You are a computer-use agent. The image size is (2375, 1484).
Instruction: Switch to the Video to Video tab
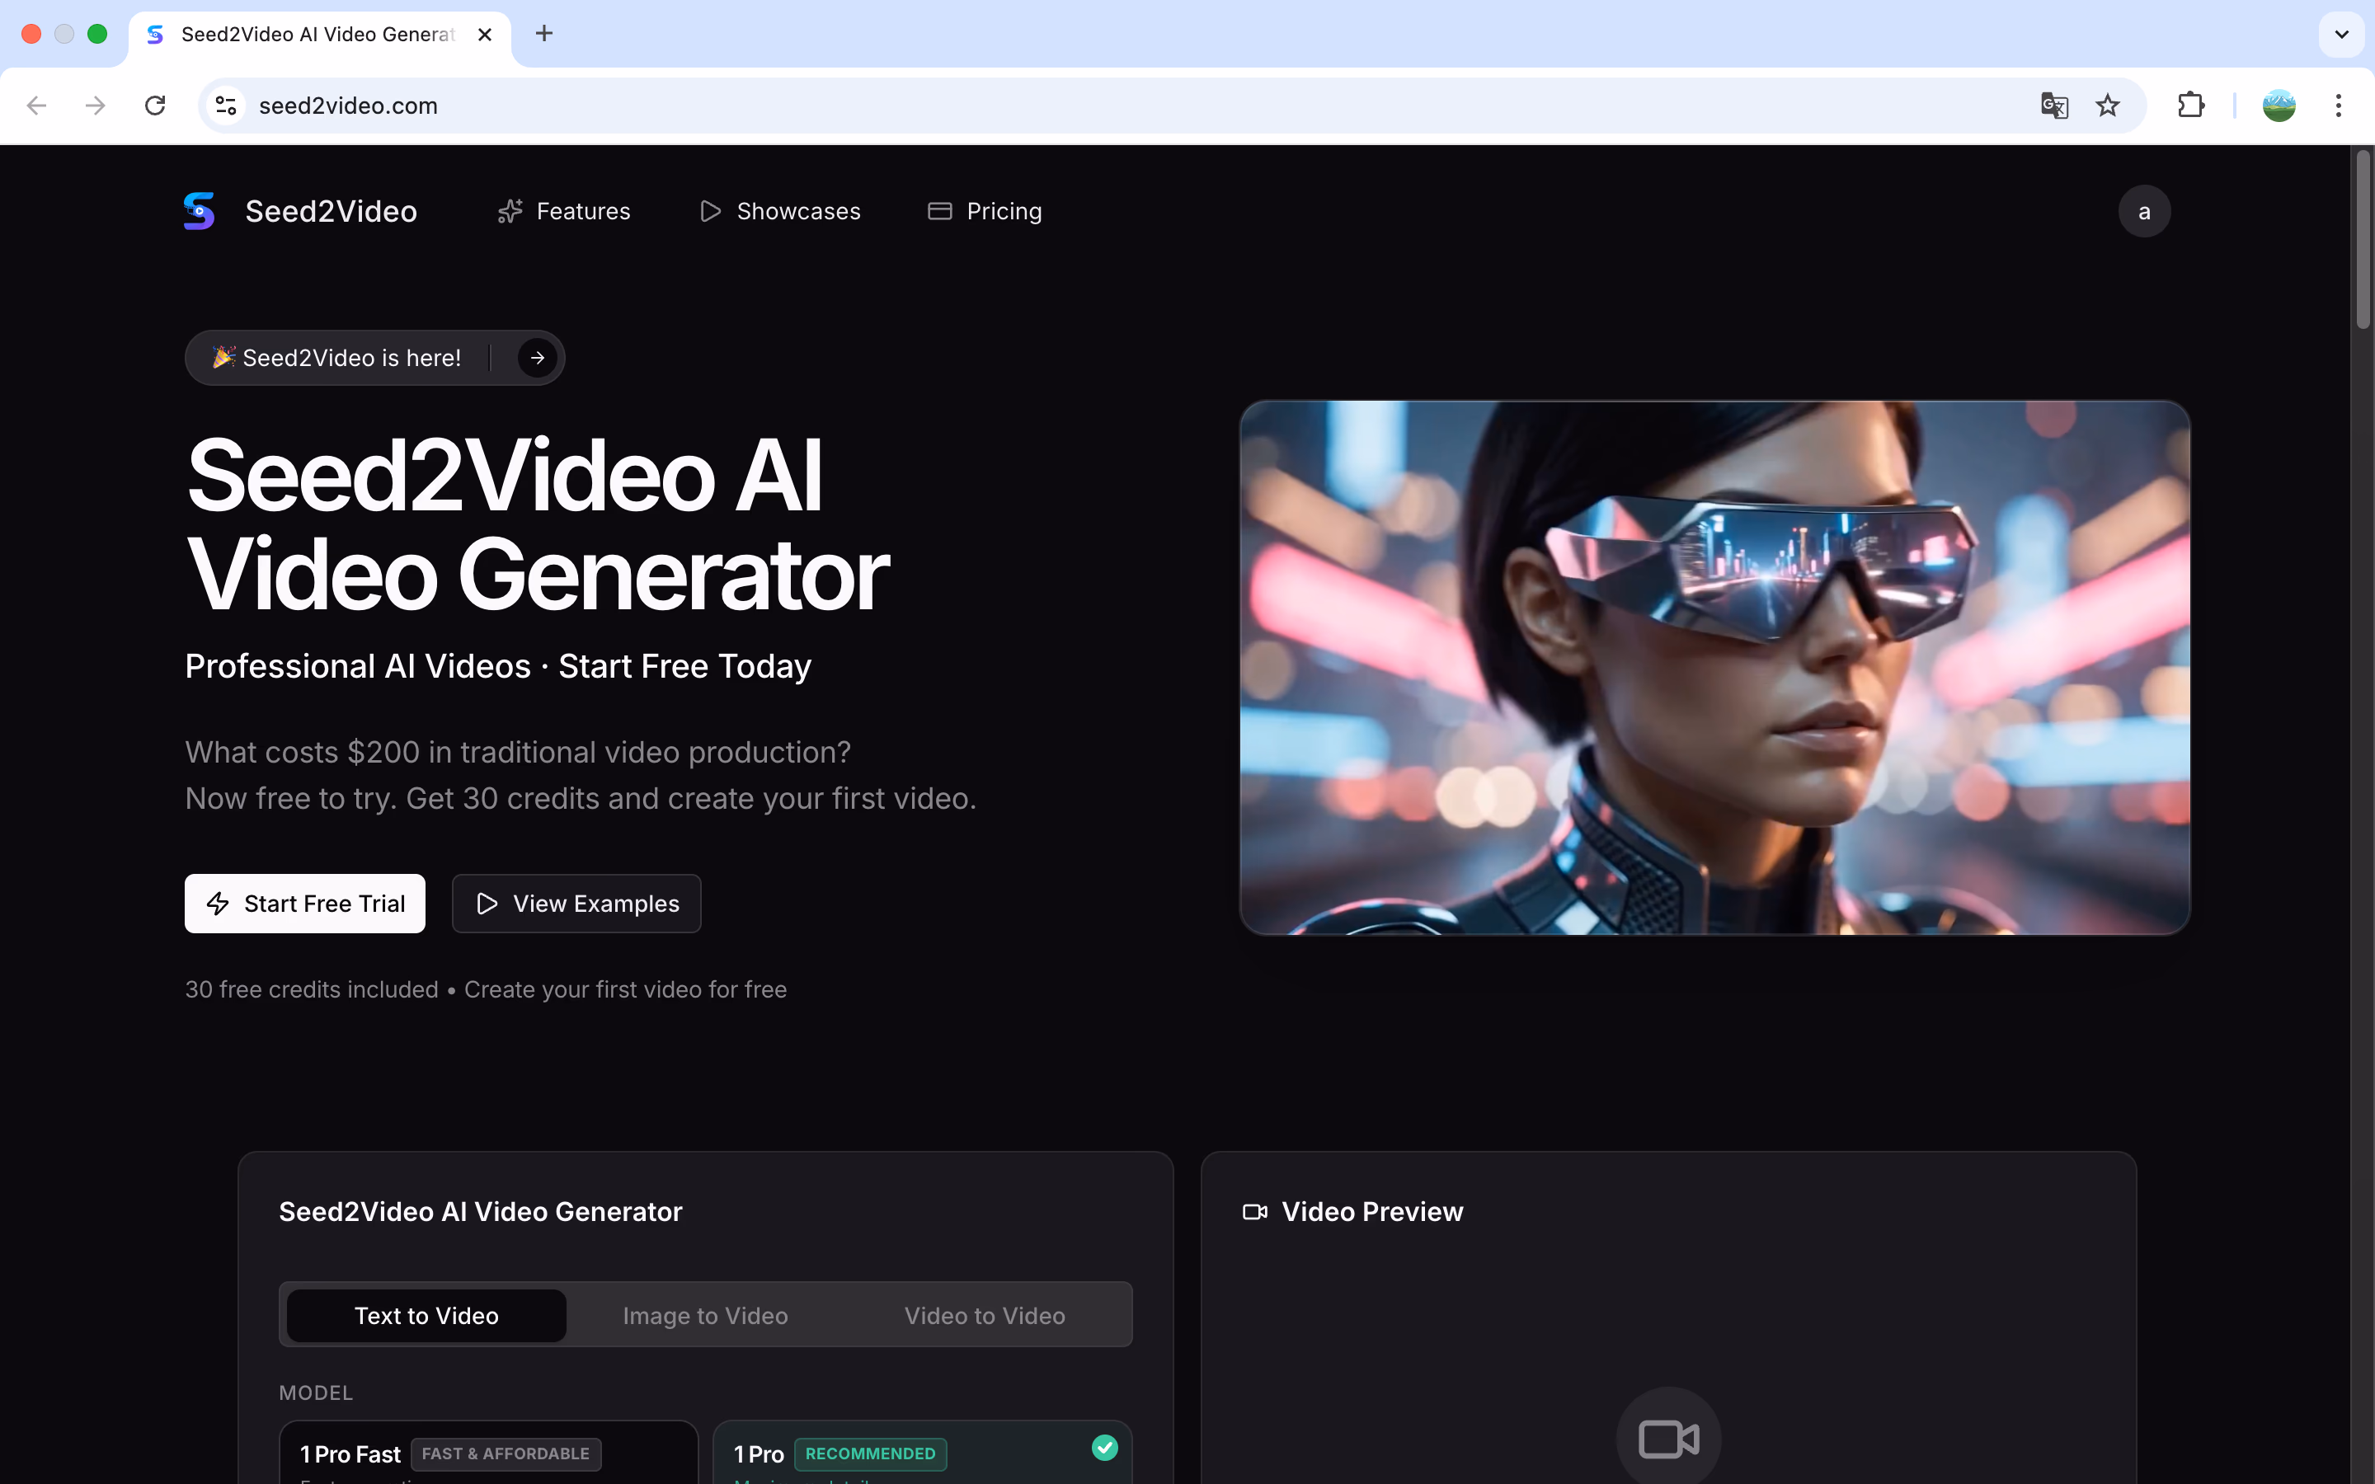tap(985, 1315)
